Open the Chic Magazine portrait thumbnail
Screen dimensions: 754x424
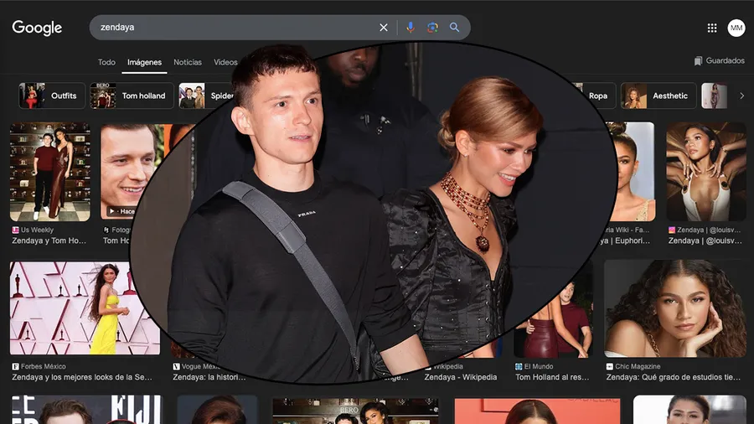675,308
